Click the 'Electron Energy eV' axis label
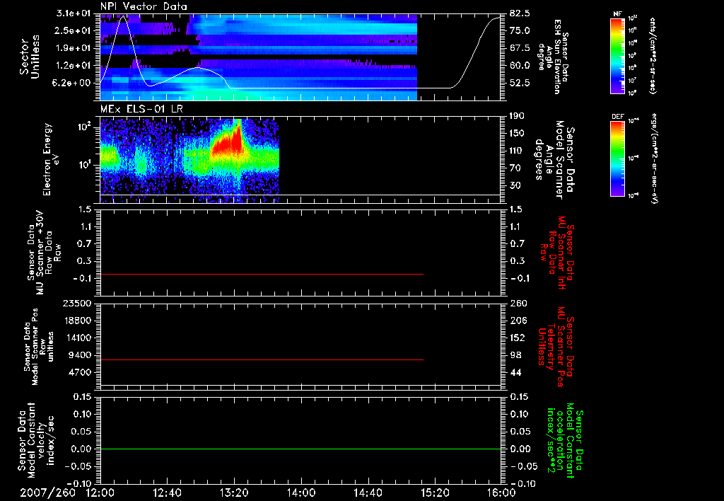 pos(51,159)
